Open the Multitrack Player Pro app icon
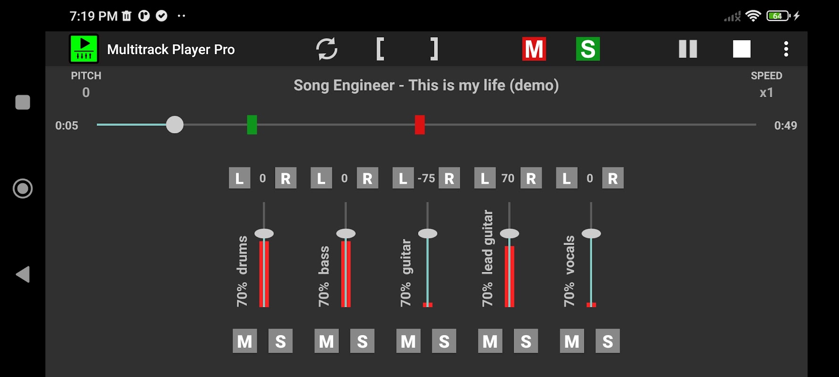 tap(84, 49)
